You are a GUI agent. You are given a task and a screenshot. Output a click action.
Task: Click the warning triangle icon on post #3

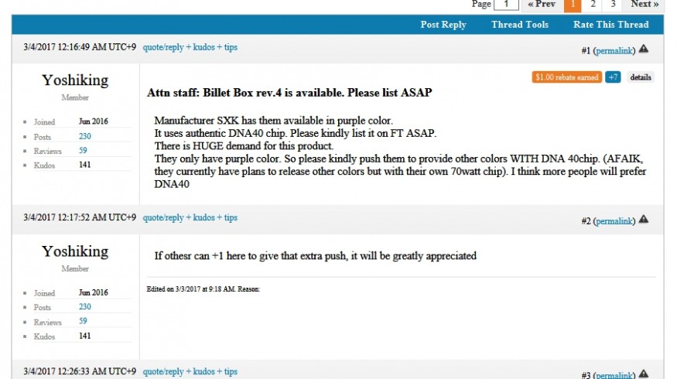644,374
